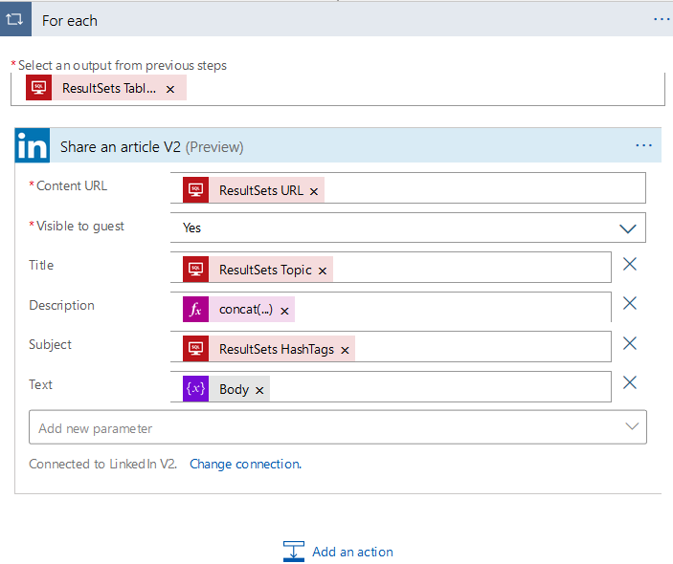
Task: Open the For each ellipsis menu
Action: click(x=662, y=19)
